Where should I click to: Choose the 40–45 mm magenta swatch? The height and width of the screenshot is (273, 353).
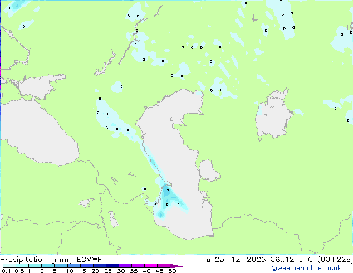(x=151, y=266)
